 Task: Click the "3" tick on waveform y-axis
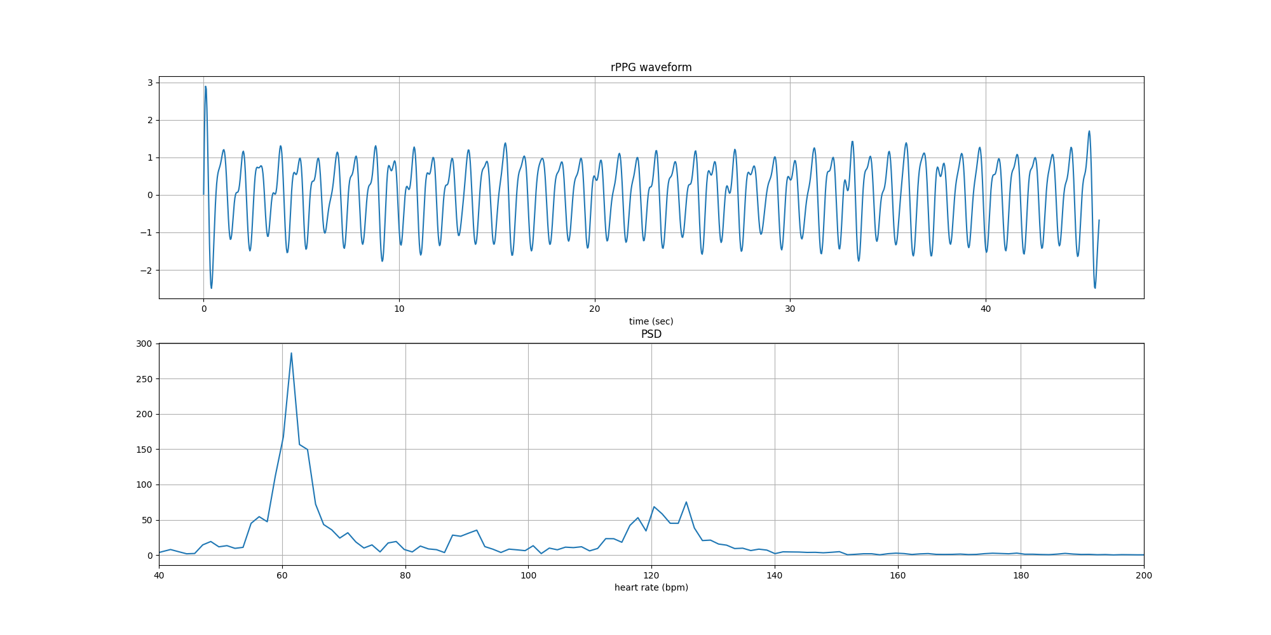pos(150,83)
